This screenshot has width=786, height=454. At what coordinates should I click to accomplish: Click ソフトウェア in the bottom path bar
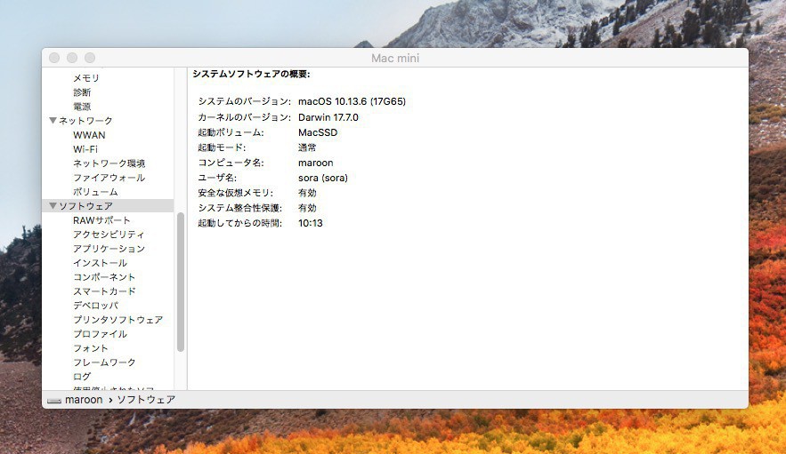coord(146,400)
